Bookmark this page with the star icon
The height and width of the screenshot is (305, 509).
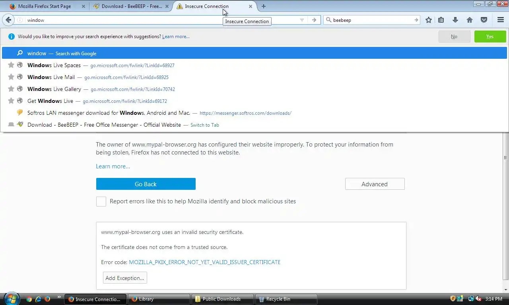click(x=428, y=20)
